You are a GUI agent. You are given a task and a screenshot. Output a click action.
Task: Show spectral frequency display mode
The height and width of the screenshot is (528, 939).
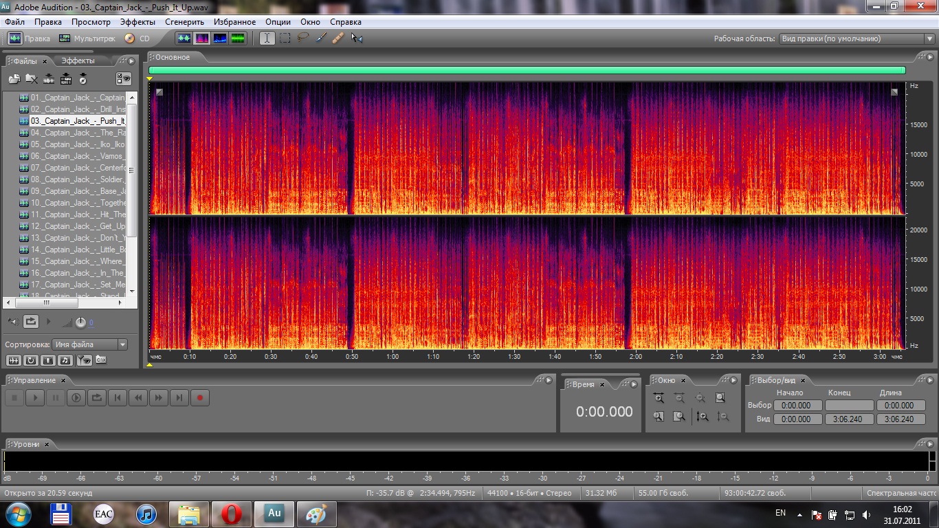tap(202, 38)
